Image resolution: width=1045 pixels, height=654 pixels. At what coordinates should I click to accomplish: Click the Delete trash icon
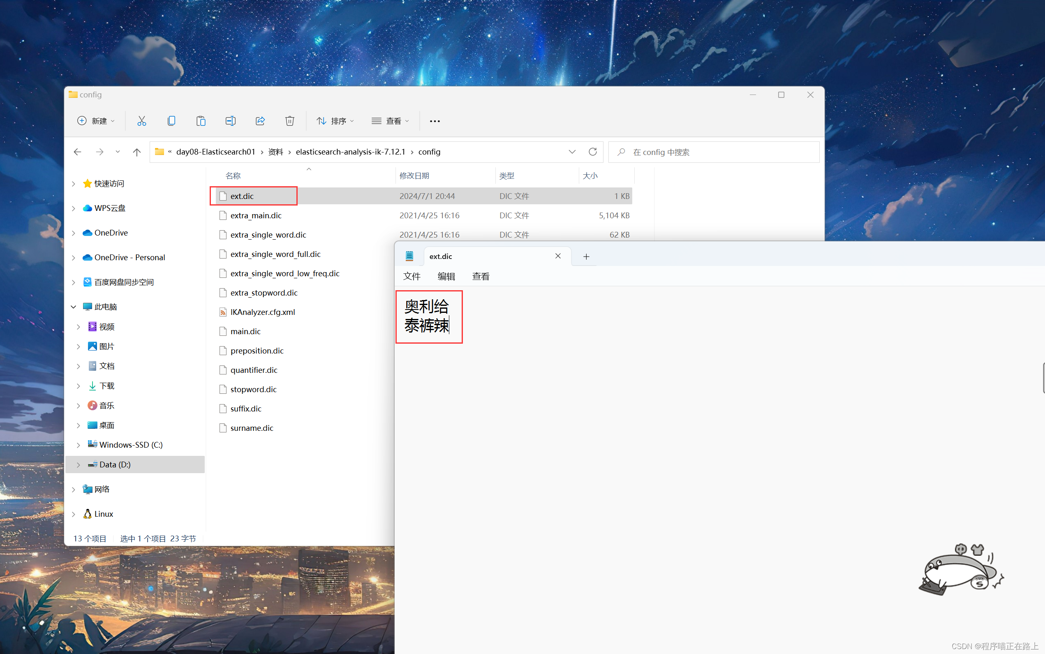click(x=290, y=121)
